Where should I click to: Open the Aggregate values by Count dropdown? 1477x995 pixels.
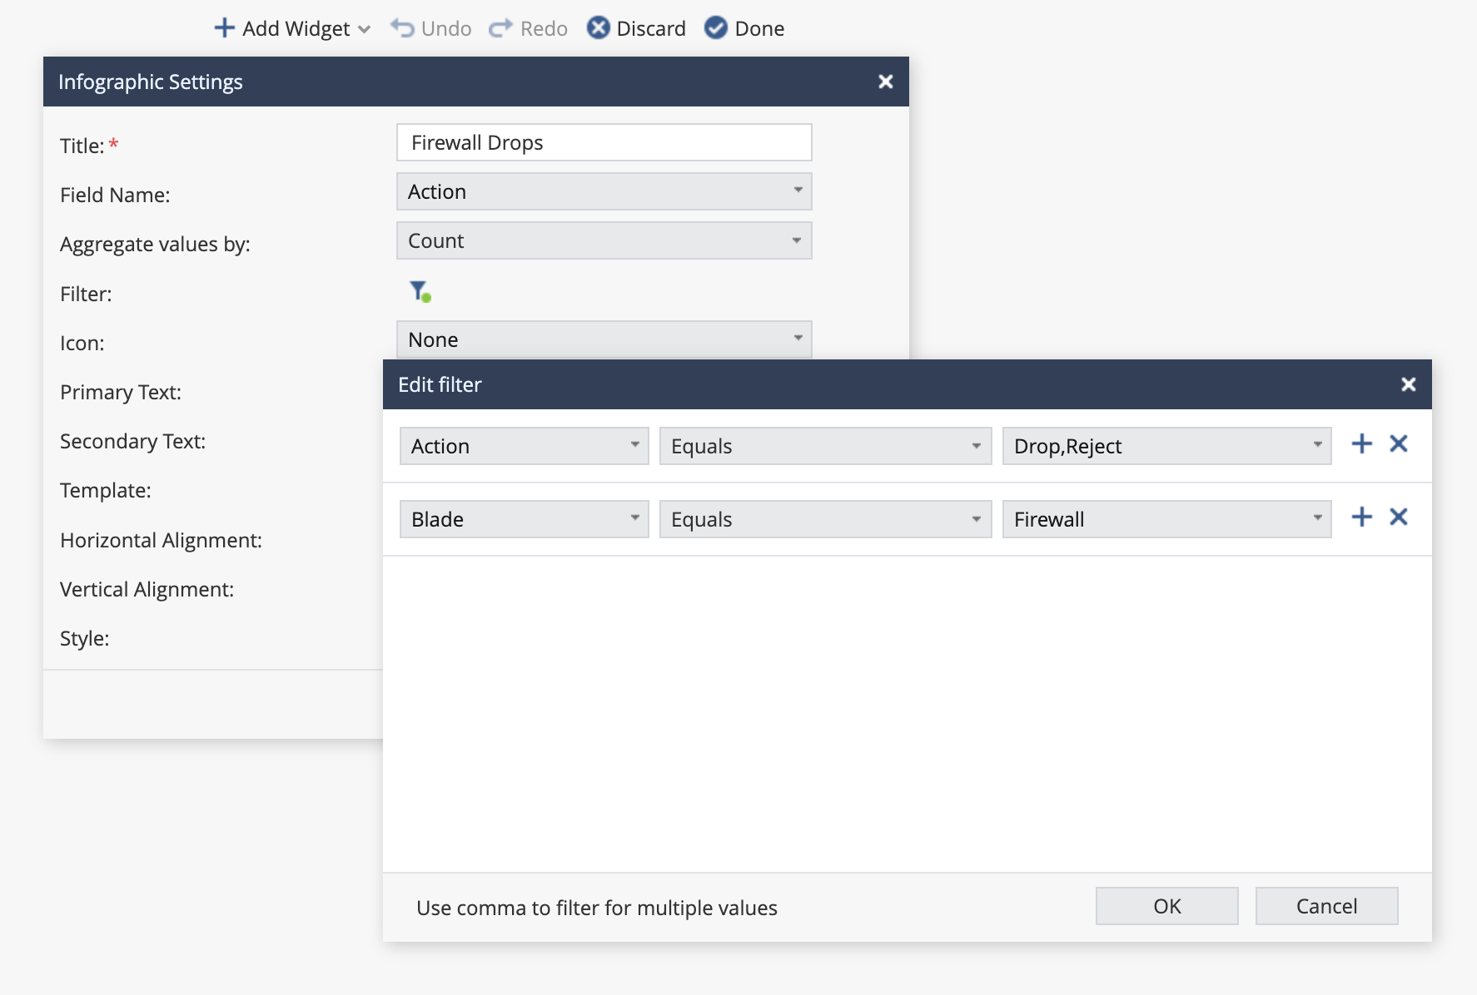click(x=603, y=240)
